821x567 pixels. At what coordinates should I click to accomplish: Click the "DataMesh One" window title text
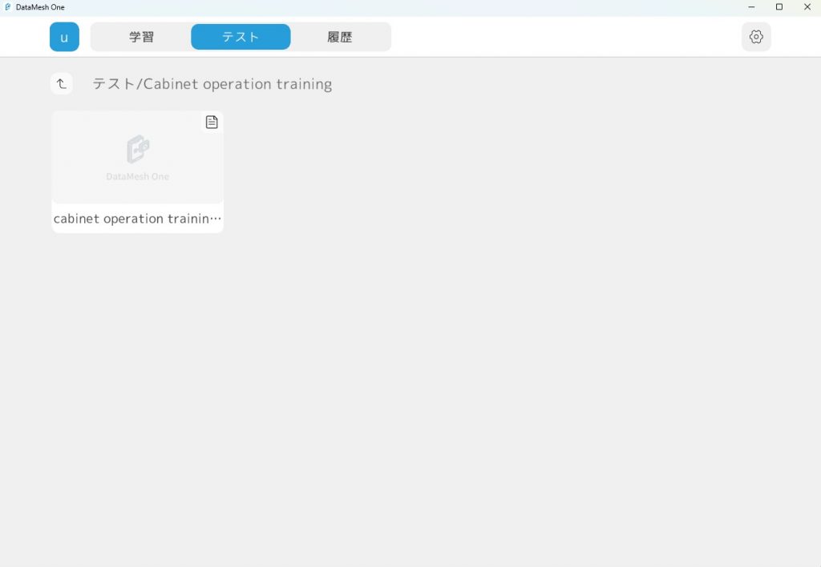pyautogui.click(x=40, y=7)
